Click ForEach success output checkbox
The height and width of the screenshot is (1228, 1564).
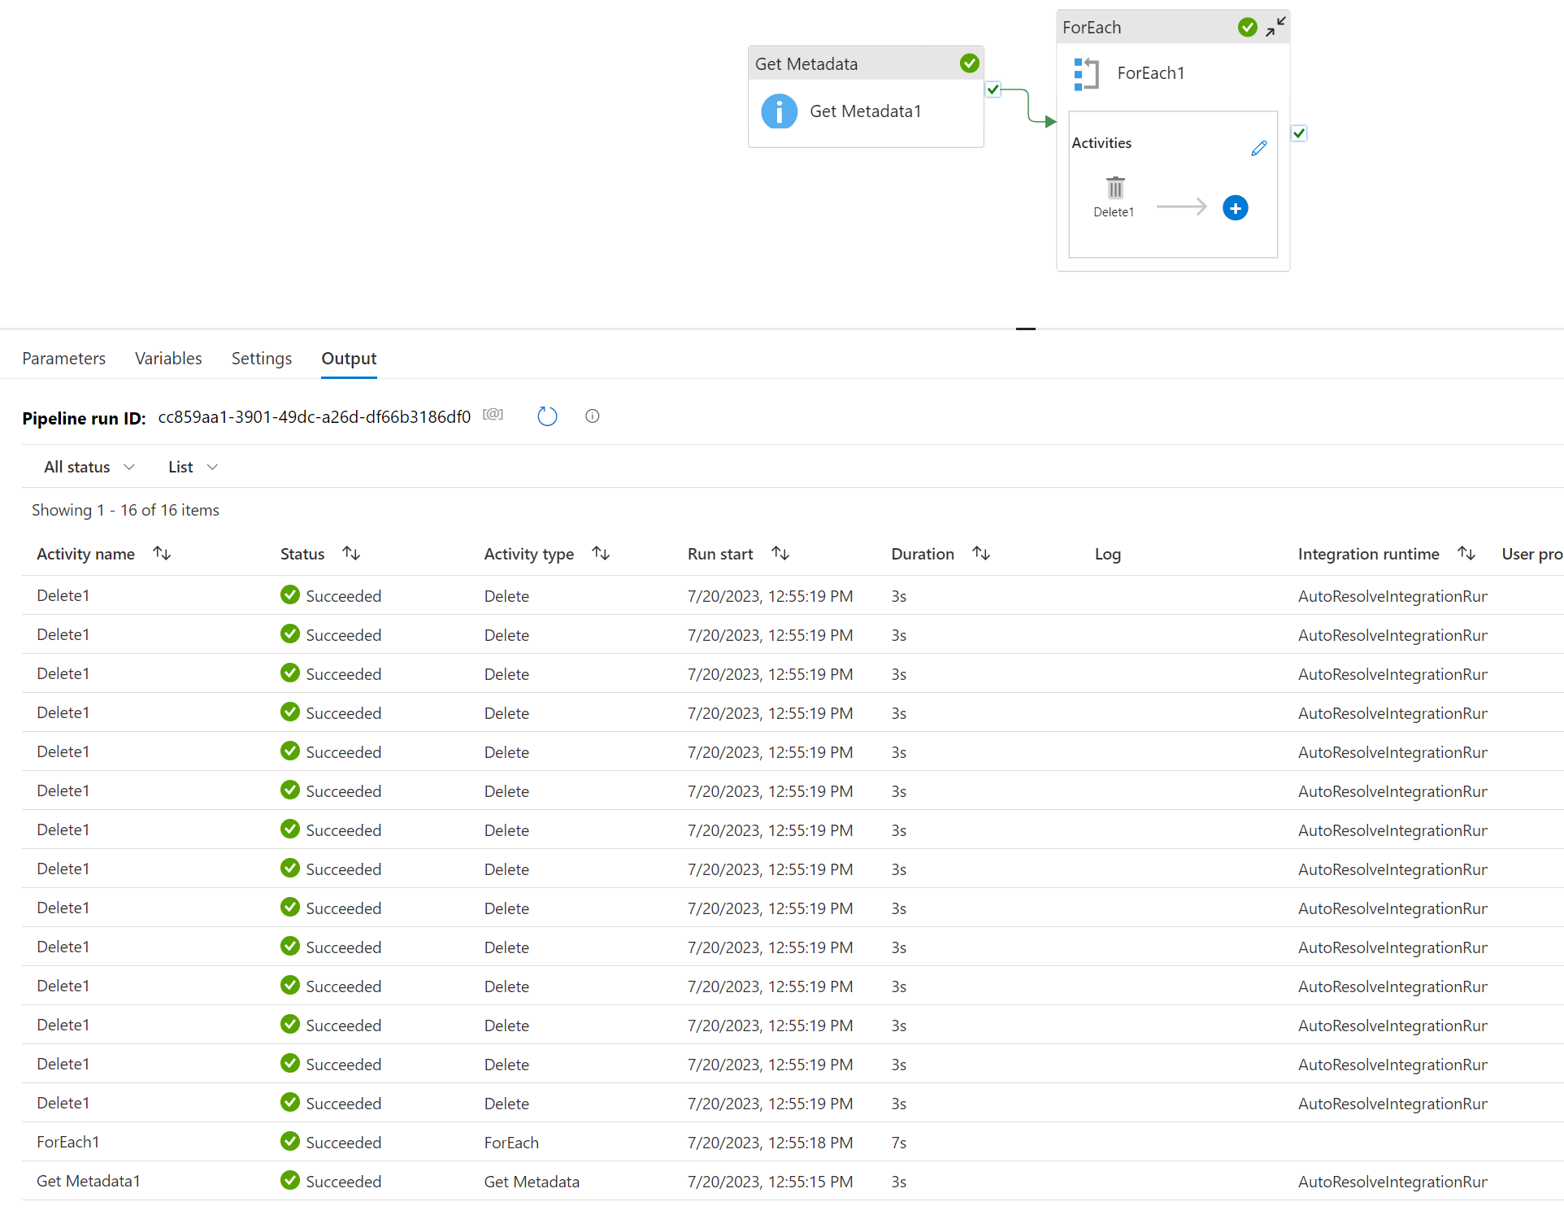click(1298, 133)
